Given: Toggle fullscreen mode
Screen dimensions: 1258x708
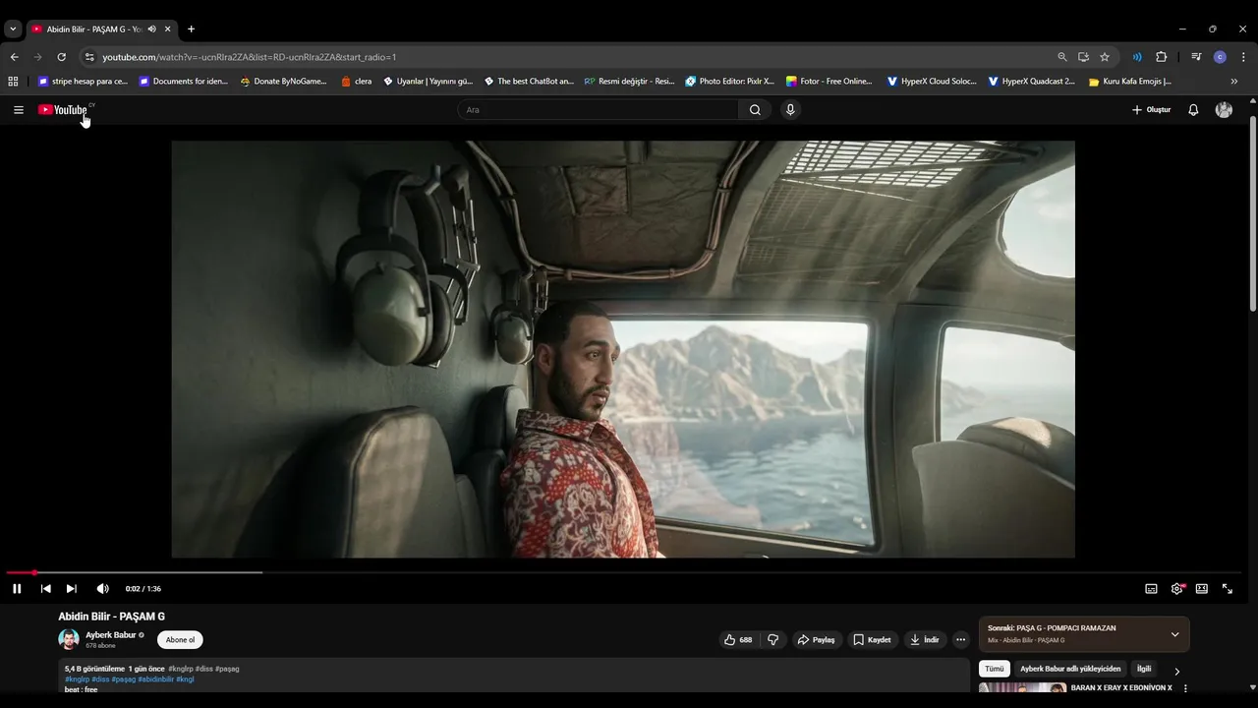Looking at the screenshot, I should click(x=1228, y=589).
